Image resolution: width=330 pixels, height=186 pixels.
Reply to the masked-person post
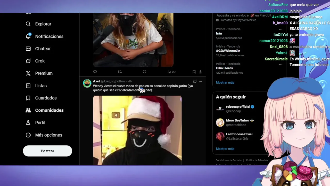[95, 72]
